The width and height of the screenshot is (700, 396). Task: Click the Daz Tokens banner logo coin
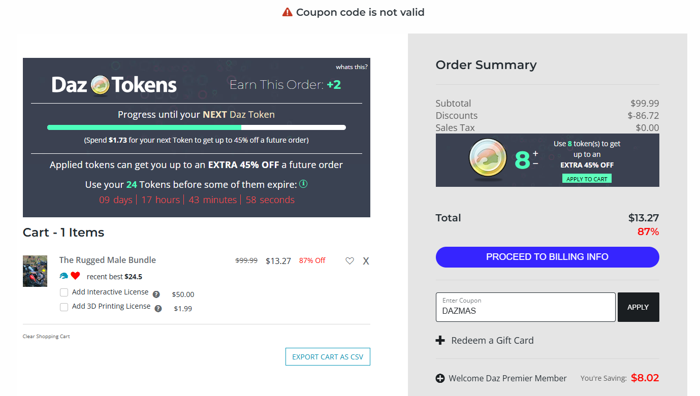coord(100,85)
